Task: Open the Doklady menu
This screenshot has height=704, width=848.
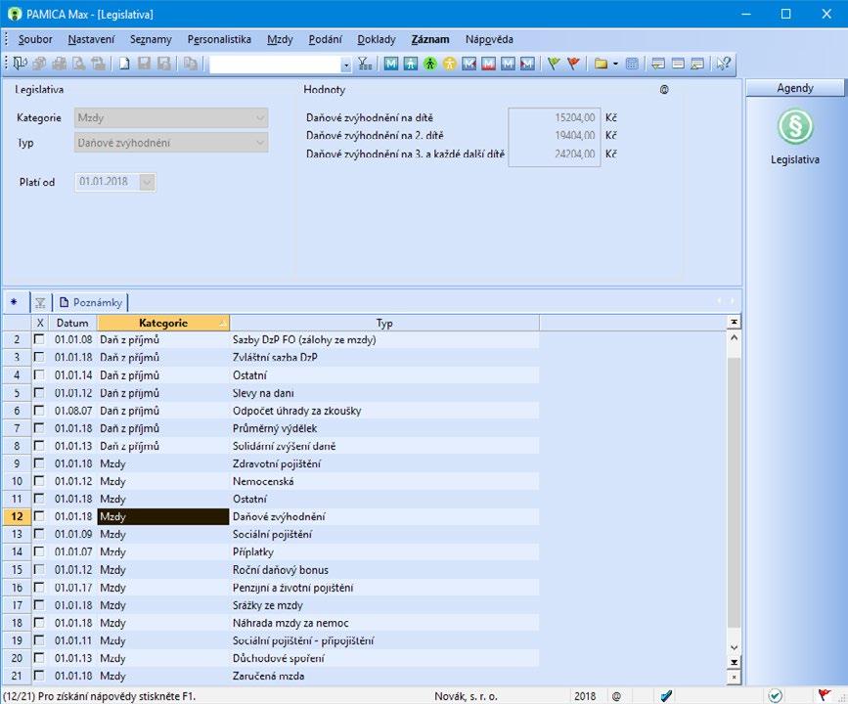Action: [377, 39]
